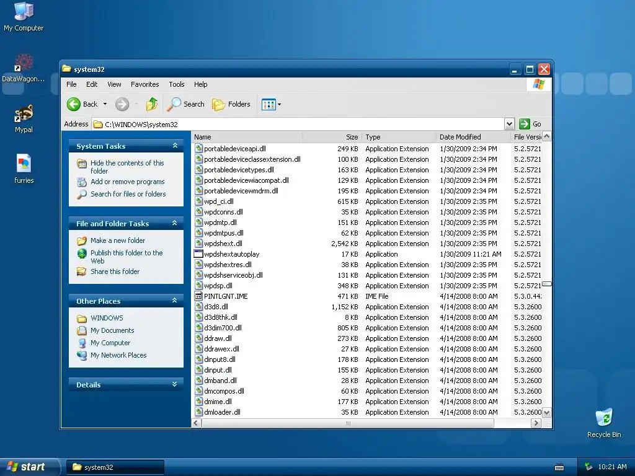Click Hide the contents of this folder
This screenshot has height=476, width=635.
pos(127,167)
